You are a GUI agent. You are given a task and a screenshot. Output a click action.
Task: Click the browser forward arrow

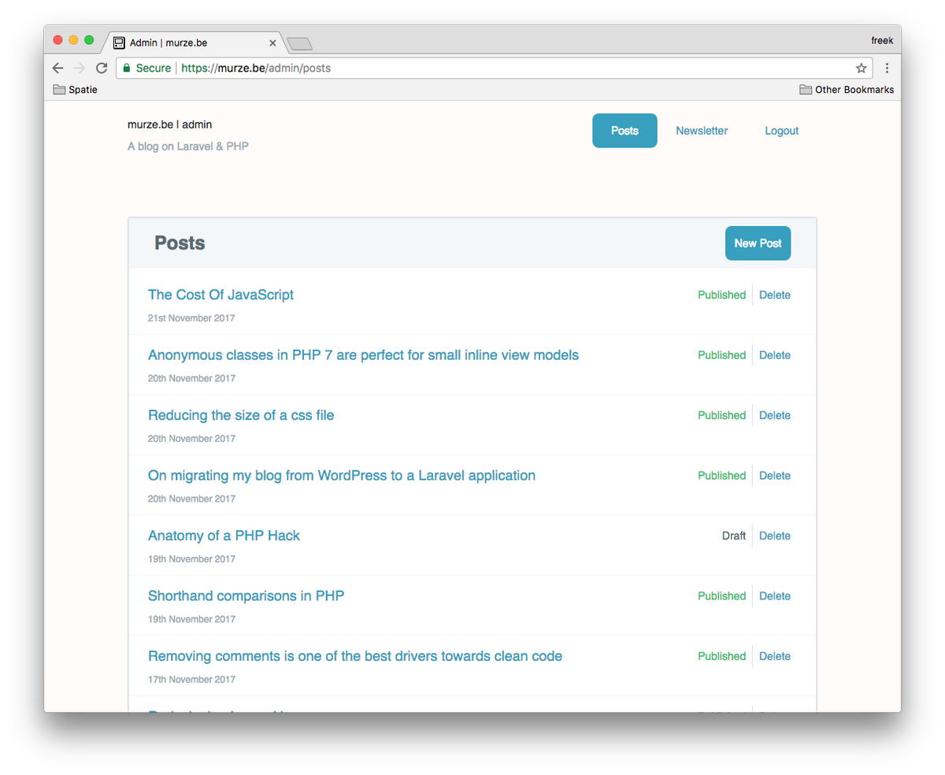(x=80, y=69)
